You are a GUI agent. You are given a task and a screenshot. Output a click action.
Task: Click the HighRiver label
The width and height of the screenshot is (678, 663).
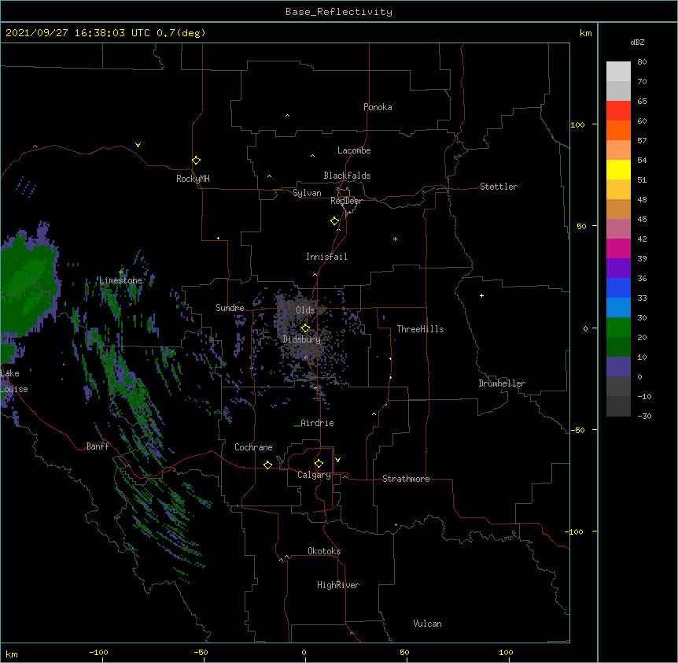338,585
